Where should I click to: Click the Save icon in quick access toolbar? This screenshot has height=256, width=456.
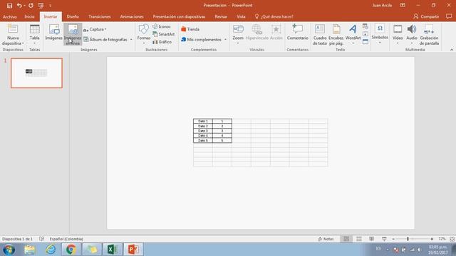(9, 6)
